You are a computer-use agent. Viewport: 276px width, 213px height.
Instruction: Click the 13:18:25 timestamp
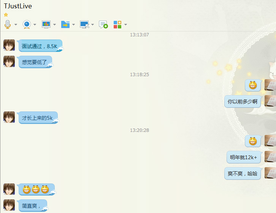(x=140, y=75)
